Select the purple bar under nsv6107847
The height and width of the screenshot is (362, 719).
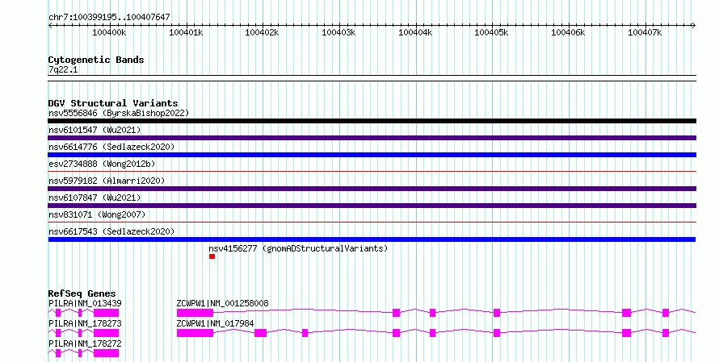click(x=372, y=206)
